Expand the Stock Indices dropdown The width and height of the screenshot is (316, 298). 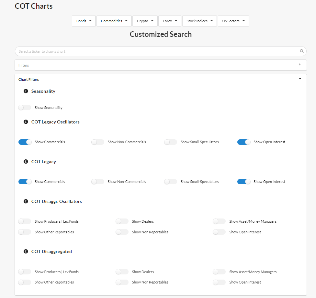point(199,21)
